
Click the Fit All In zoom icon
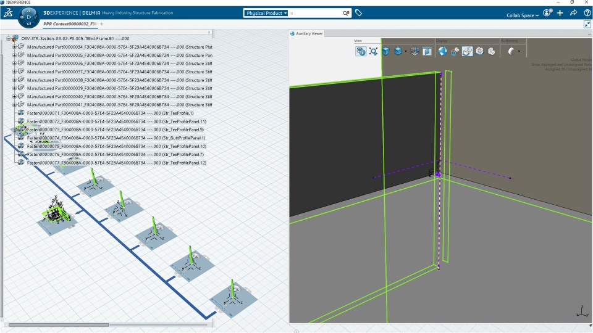click(373, 51)
